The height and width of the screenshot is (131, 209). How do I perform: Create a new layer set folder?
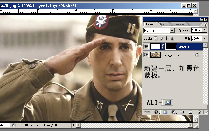pyautogui.click(x=182, y=112)
